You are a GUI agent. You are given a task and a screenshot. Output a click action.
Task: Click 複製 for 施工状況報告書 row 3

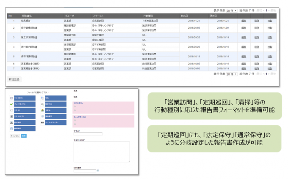(270, 38)
